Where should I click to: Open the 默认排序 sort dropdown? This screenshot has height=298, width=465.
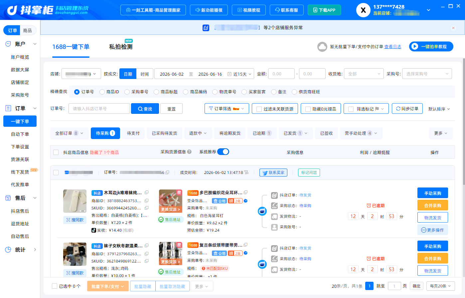439,109
